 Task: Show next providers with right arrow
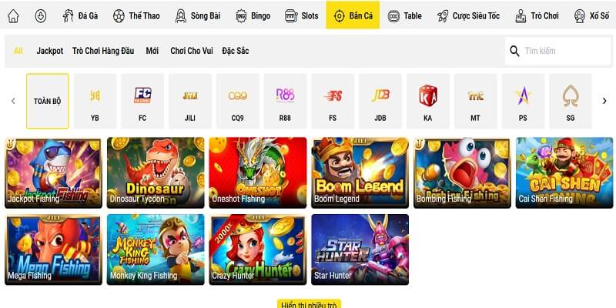[x=604, y=101]
